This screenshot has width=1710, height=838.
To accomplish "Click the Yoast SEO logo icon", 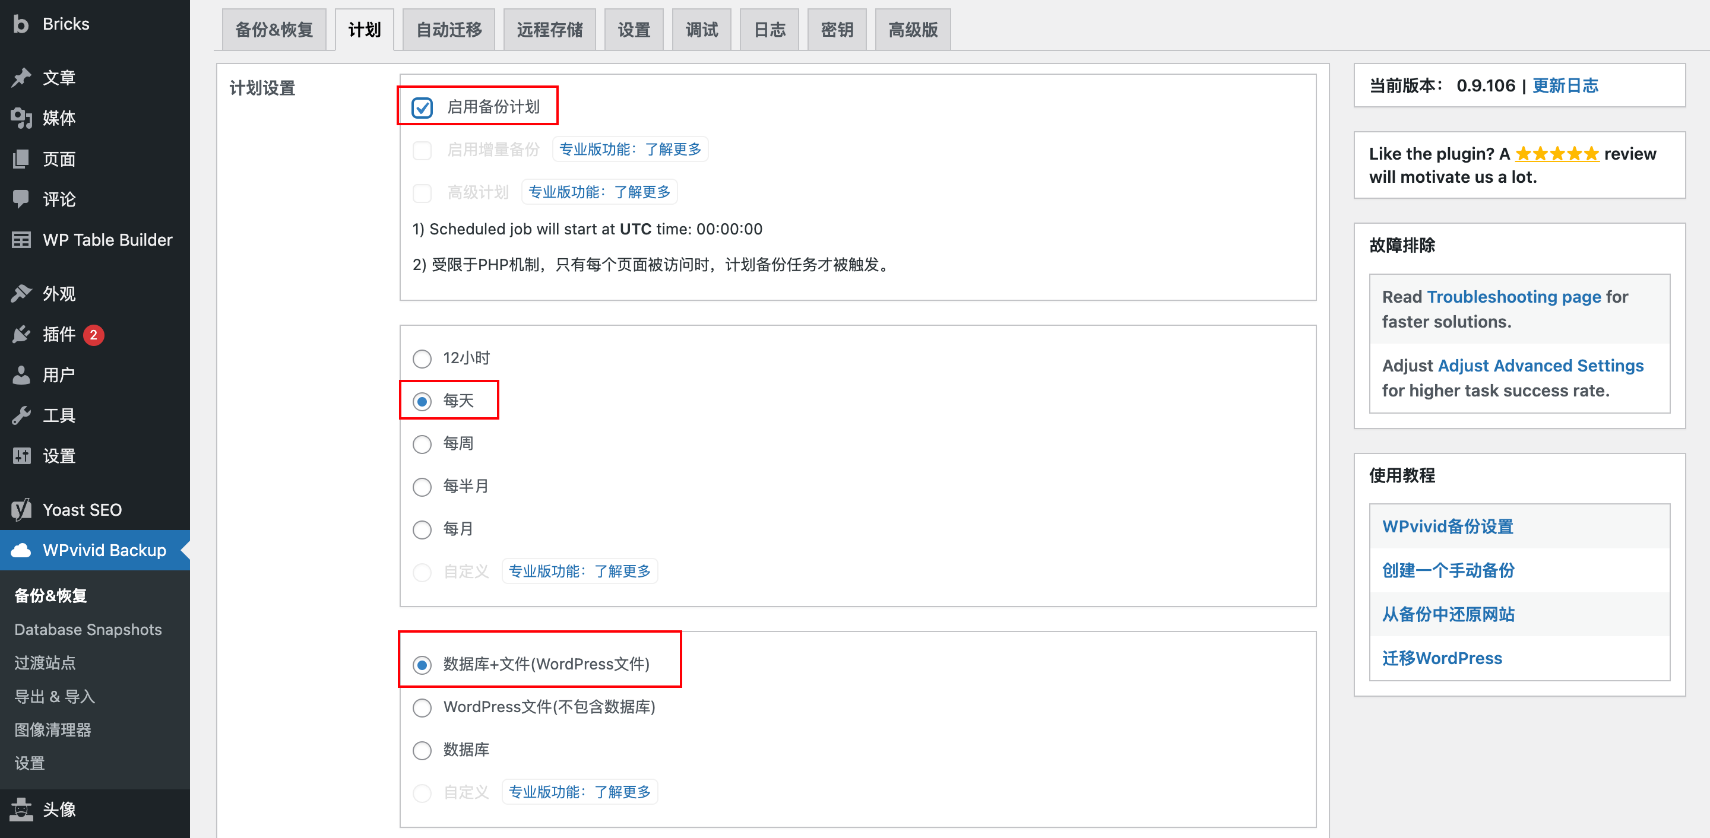I will pos(21,510).
